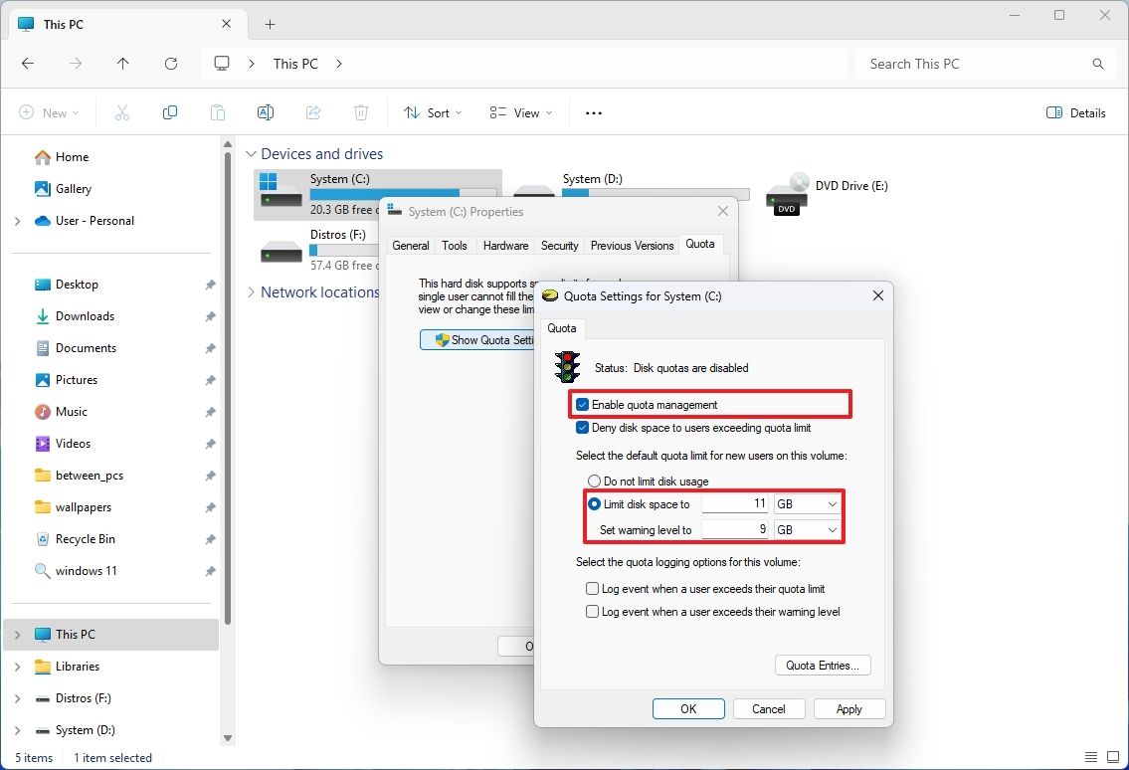Viewport: 1129px width, 770px height.
Task: Share the selected item via Share icon
Action: [x=312, y=112]
